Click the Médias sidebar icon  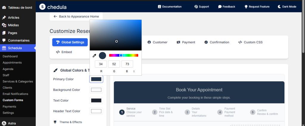(x=4, y=25)
